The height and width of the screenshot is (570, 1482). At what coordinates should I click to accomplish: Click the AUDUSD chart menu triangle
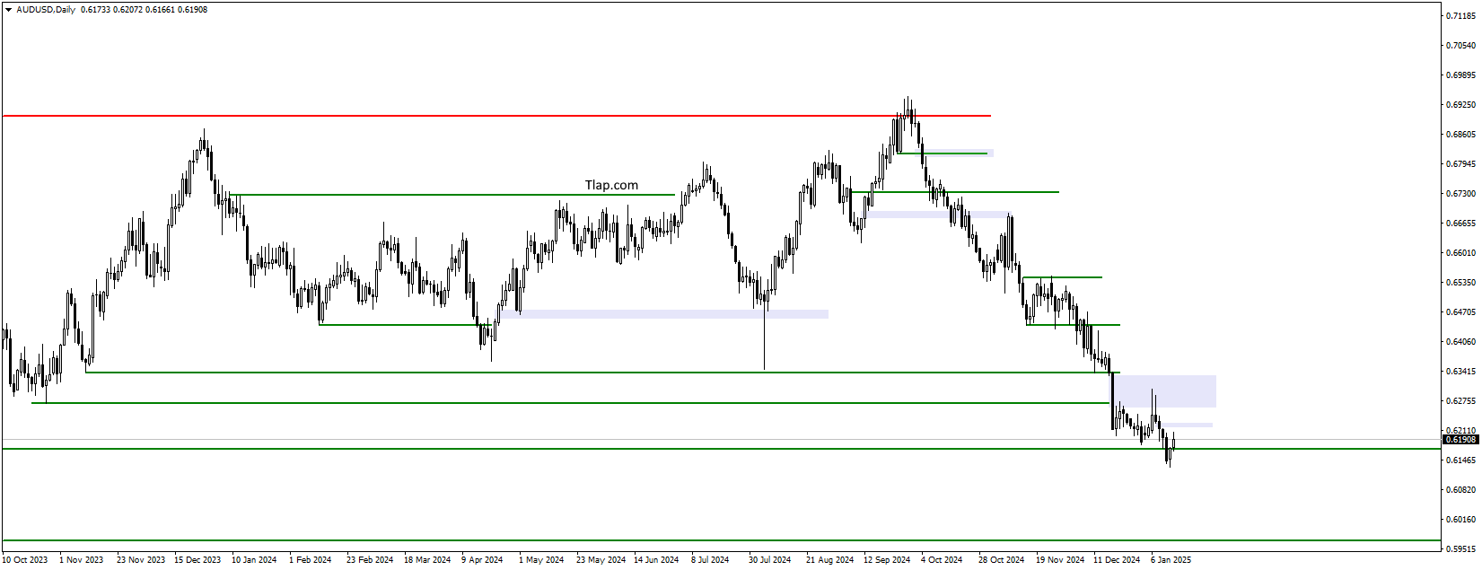click(8, 10)
